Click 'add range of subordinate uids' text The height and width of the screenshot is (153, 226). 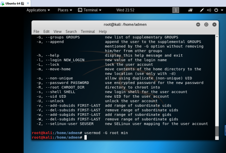click(x=138, y=106)
